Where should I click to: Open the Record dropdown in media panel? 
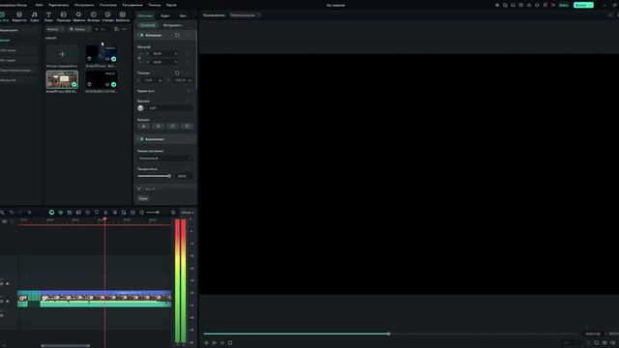pyautogui.click(x=79, y=29)
